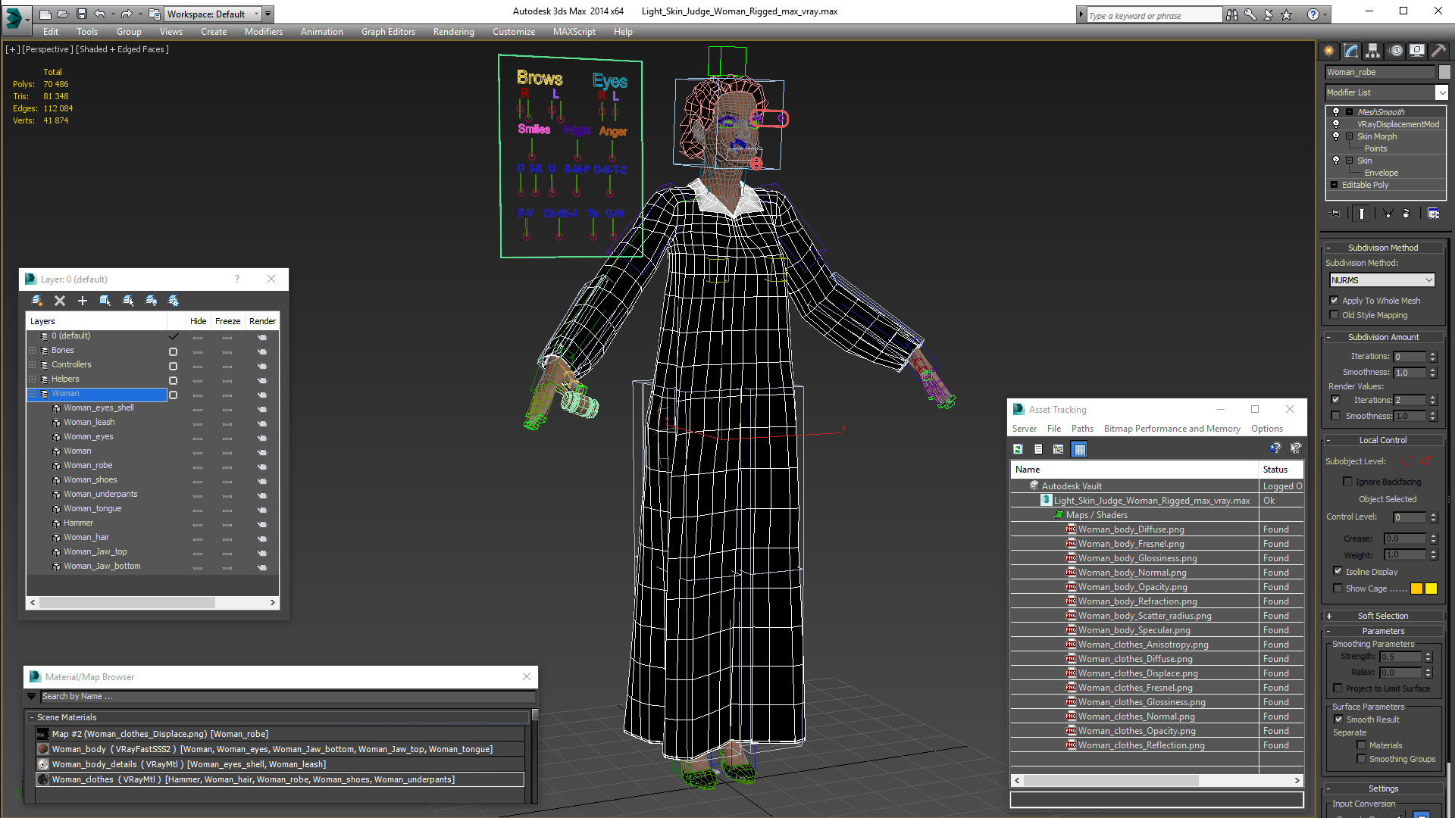The image size is (1455, 818).
Task: Toggle Apply To Whole Mesh checkbox
Action: pyautogui.click(x=1335, y=301)
